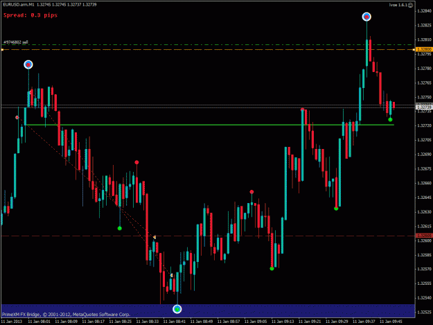Screen dimensions: 433x325
Task: Click the green dot under the 09:29 low near 1.32630
Action: (336, 209)
